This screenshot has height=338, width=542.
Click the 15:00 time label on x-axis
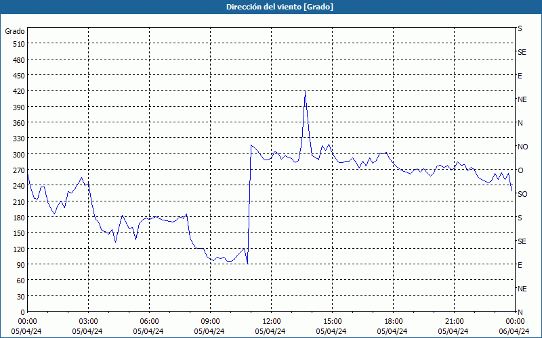coord(332,322)
